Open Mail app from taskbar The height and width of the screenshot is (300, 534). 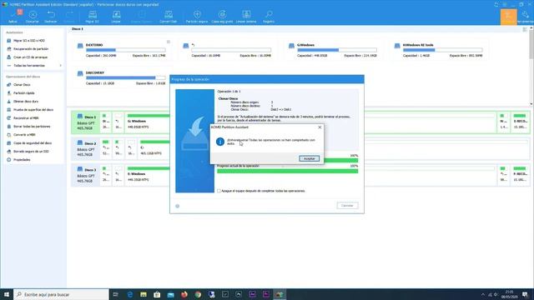tap(170, 294)
